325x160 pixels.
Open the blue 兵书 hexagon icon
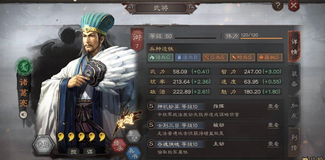click(x=134, y=153)
